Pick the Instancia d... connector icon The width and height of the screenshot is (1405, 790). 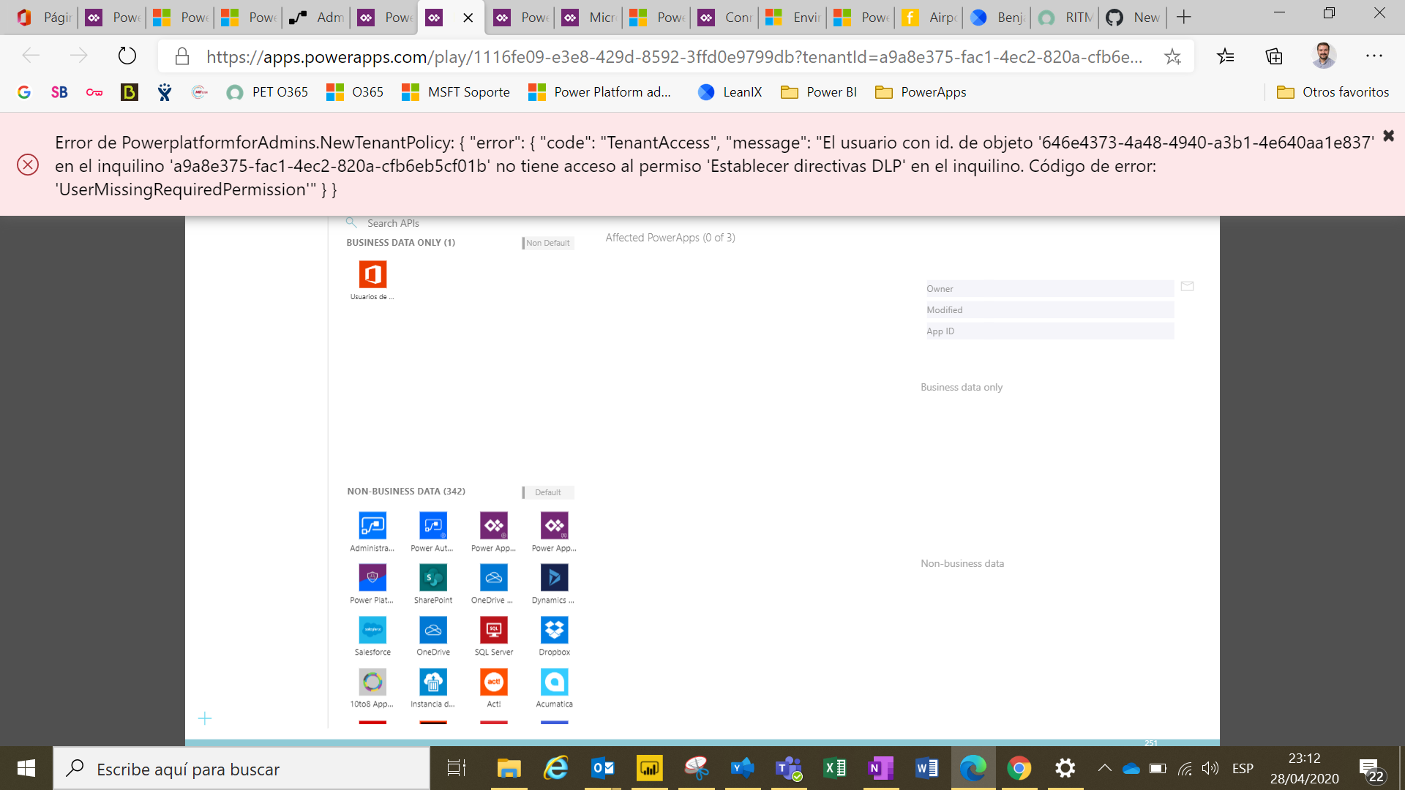(x=433, y=682)
